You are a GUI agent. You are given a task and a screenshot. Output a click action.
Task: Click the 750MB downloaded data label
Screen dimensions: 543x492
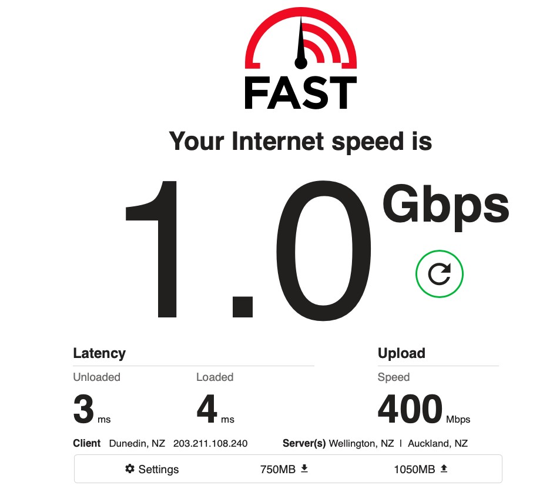278,469
